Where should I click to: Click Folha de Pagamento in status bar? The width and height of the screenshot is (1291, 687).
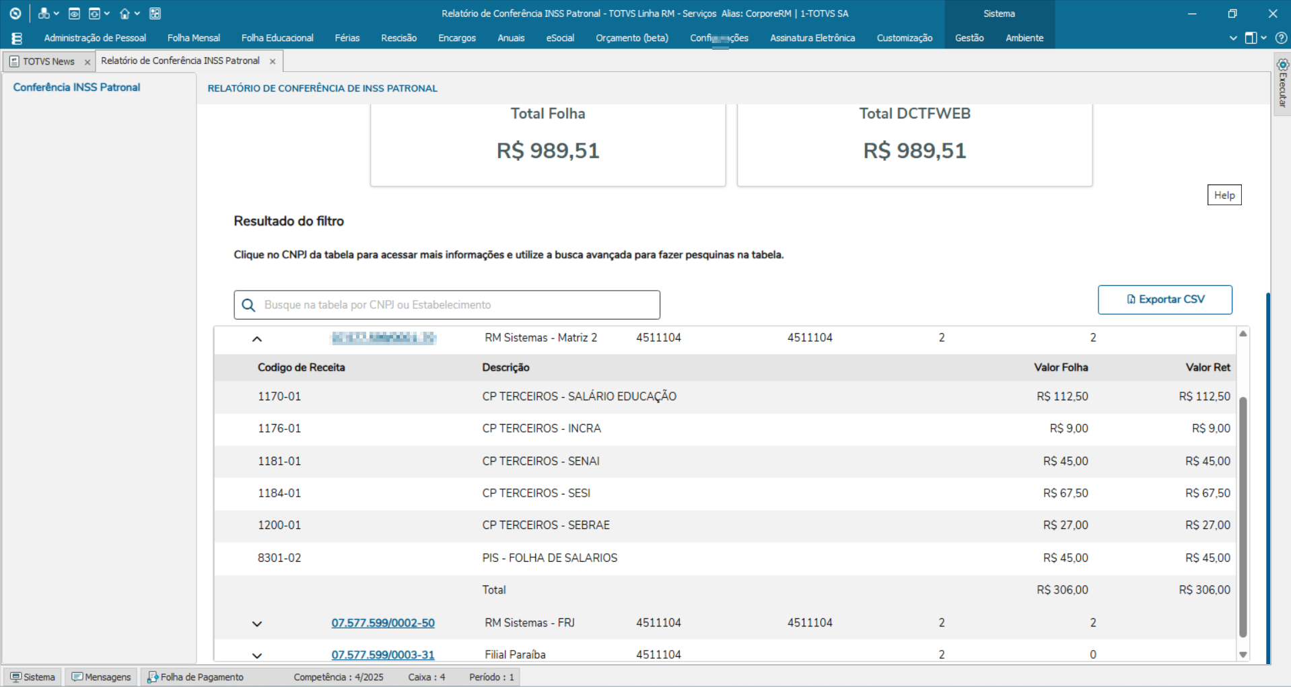click(x=195, y=677)
